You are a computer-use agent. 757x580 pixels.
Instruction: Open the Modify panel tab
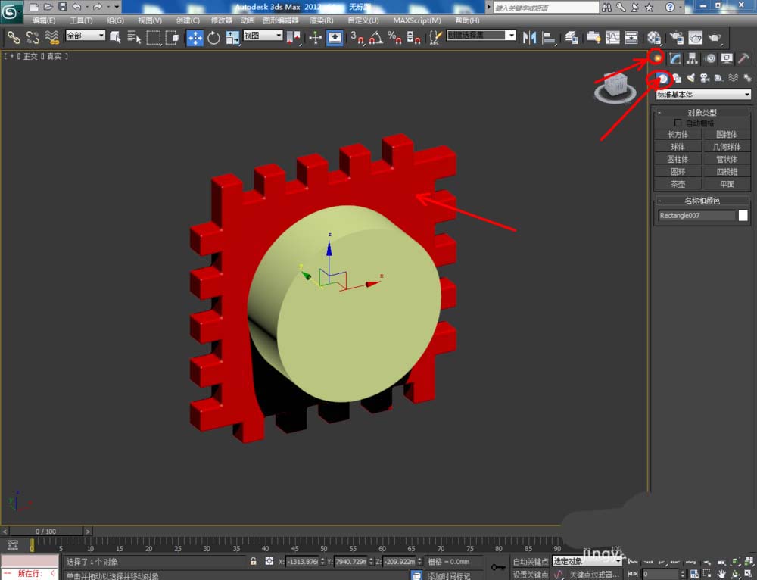[675, 58]
